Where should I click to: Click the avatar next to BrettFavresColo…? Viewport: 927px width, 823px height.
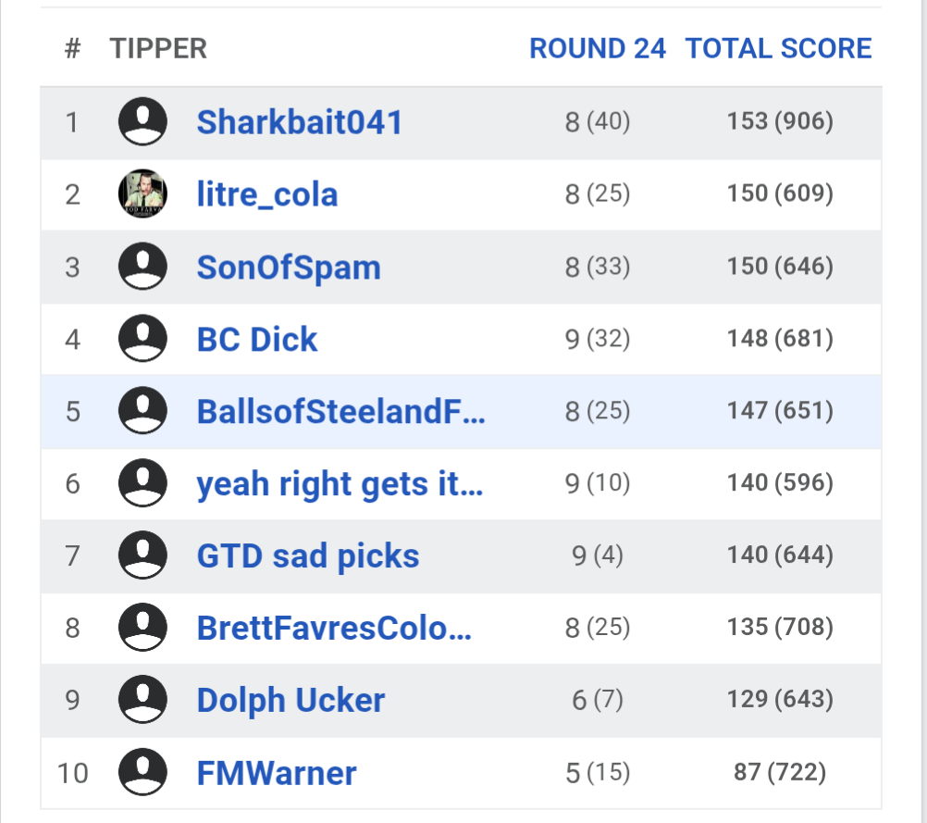tap(143, 628)
